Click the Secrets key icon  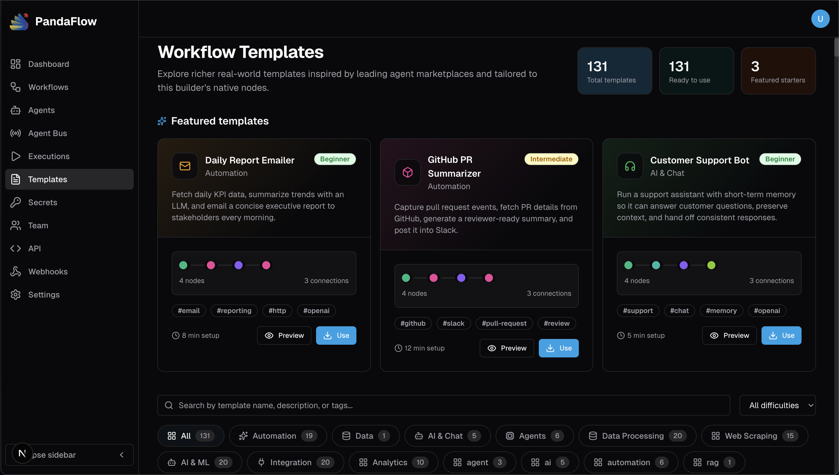16,202
